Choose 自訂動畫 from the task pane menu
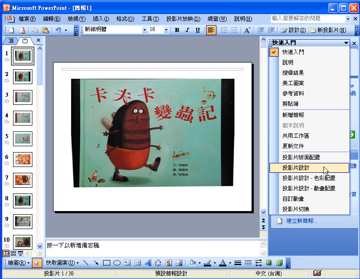The width and height of the screenshot is (360, 279). tap(309, 198)
